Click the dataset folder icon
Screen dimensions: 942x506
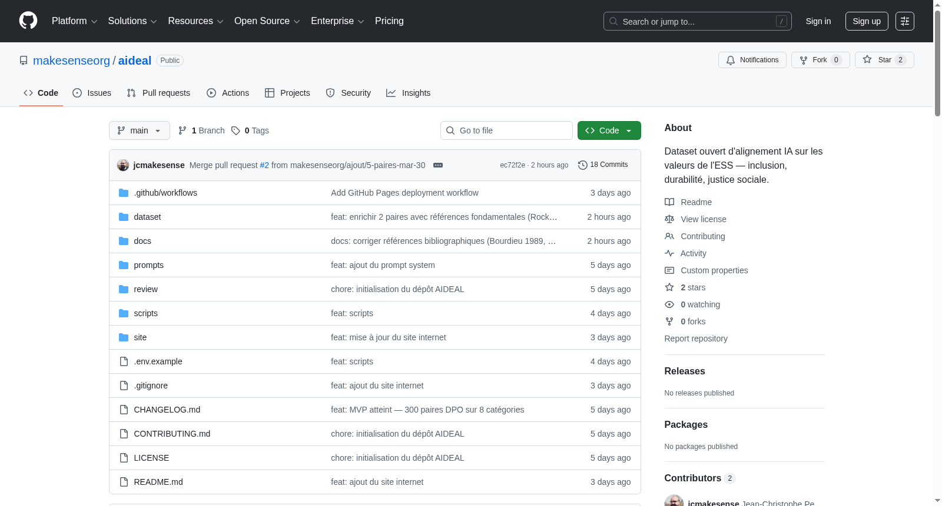click(x=124, y=217)
